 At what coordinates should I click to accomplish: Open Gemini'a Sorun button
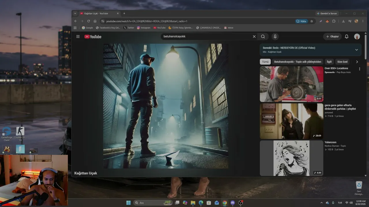pyautogui.click(x=327, y=13)
